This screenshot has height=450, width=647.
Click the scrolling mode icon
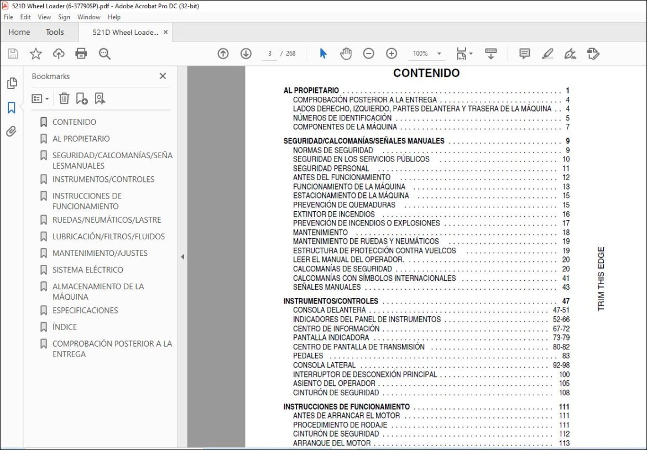tap(491, 54)
